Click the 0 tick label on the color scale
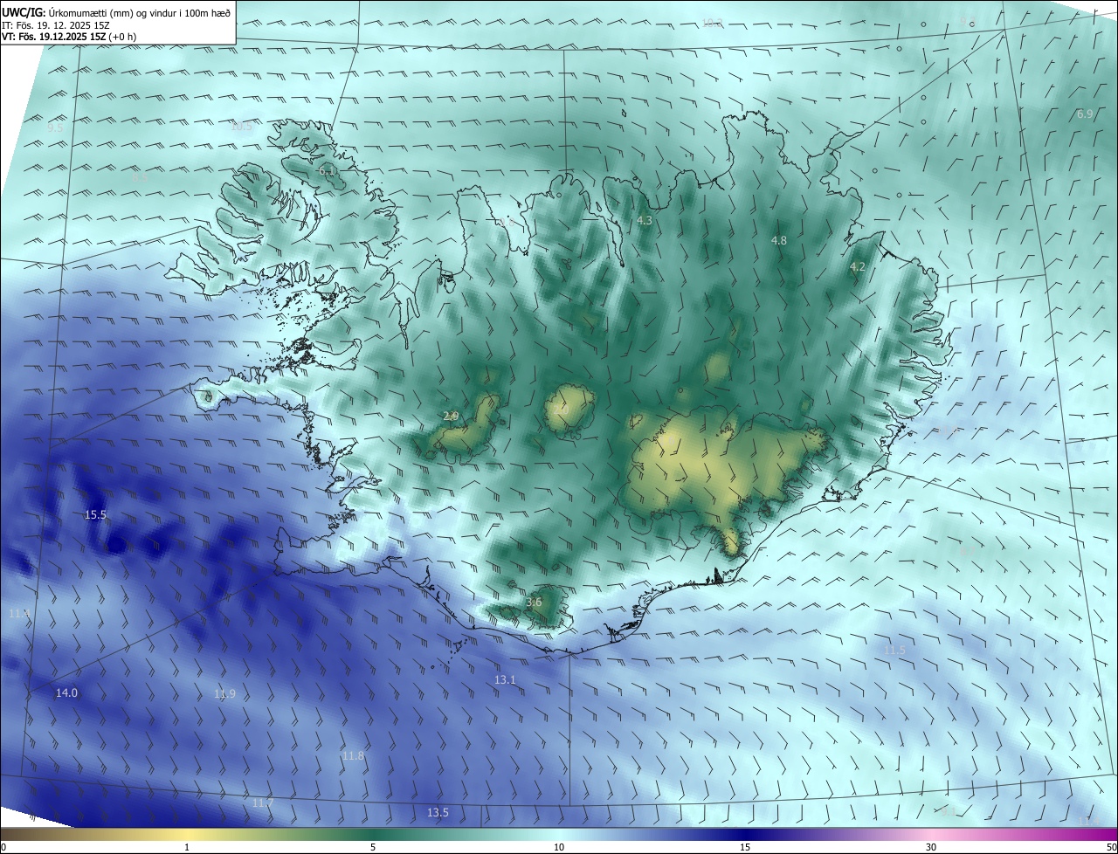The height and width of the screenshot is (854, 1118). [x=3, y=847]
